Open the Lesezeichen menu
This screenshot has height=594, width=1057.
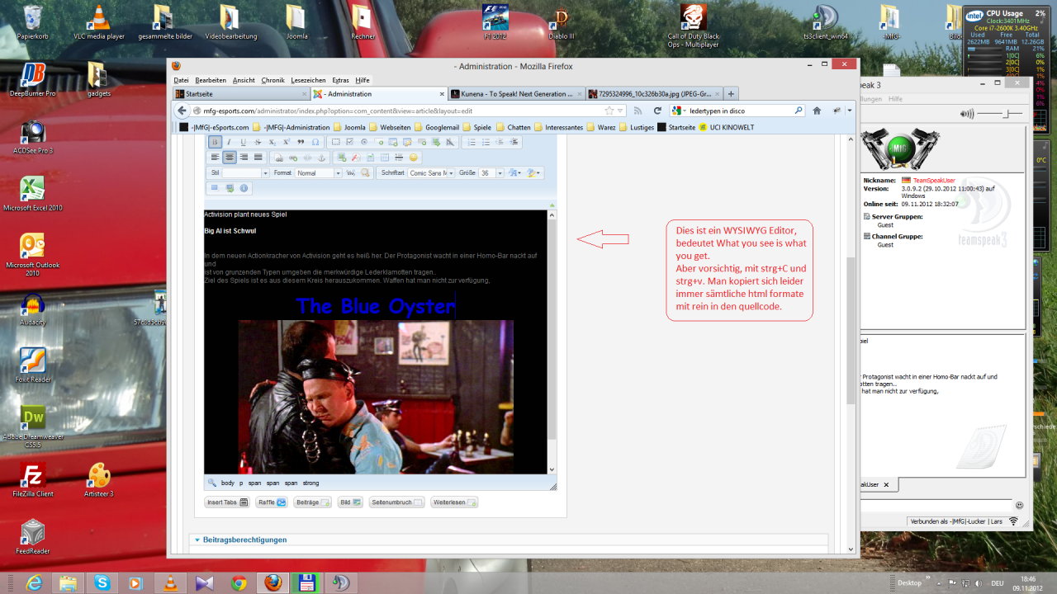click(308, 80)
